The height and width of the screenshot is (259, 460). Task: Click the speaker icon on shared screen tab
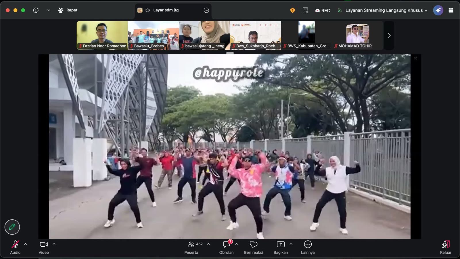point(147,10)
